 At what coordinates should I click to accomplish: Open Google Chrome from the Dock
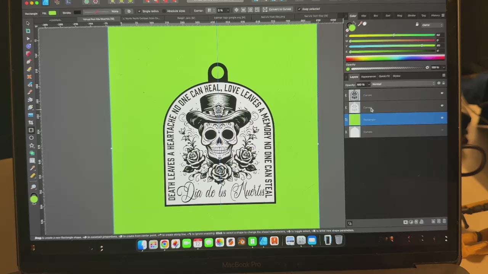164,244
